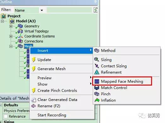The height and width of the screenshot is (123, 165).
Task: Insert Mapped Face Meshing control
Action: [x=122, y=81]
